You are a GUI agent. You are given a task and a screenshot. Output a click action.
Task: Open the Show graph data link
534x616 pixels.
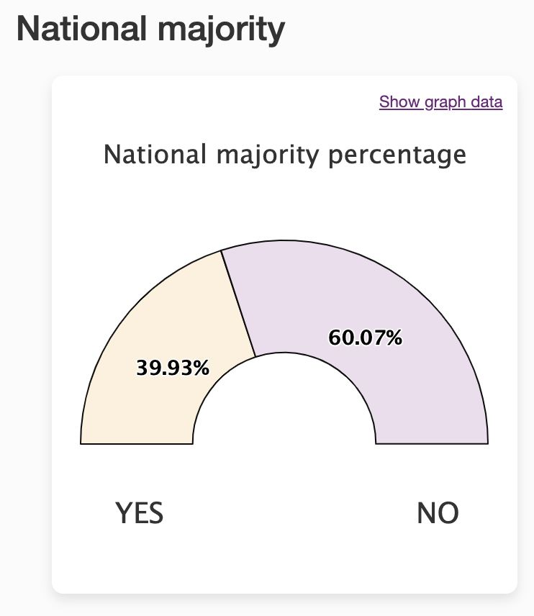pos(440,102)
